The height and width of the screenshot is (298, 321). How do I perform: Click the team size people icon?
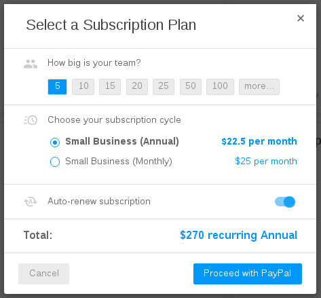tap(31, 64)
